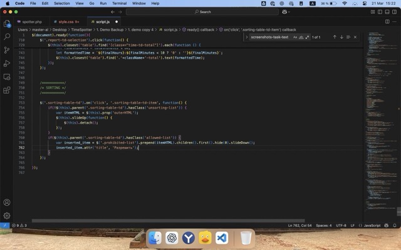The image size is (401, 250).
Task: Select JavaScript language mode in status bar
Action: click(x=372, y=225)
